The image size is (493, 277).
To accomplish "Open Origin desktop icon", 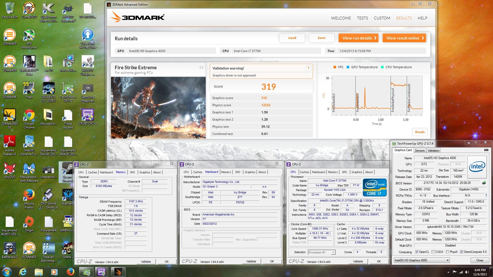I will [29, 224].
